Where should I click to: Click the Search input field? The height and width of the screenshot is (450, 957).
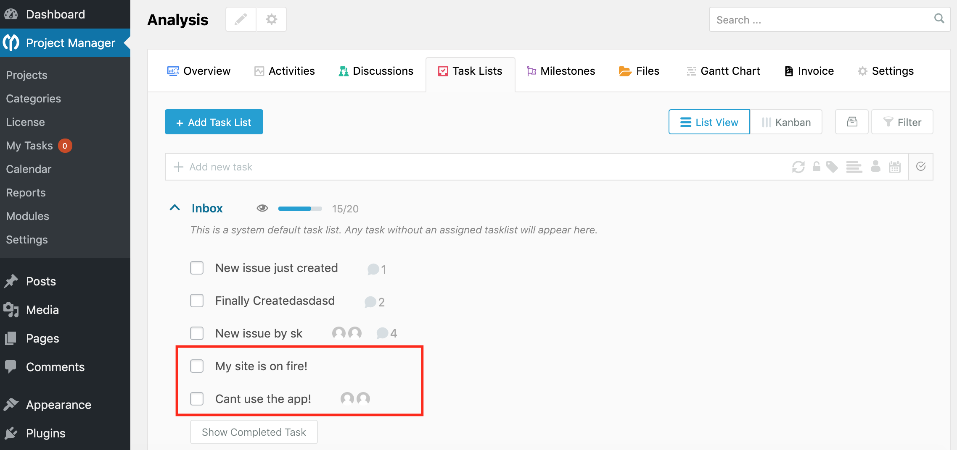[x=830, y=19]
